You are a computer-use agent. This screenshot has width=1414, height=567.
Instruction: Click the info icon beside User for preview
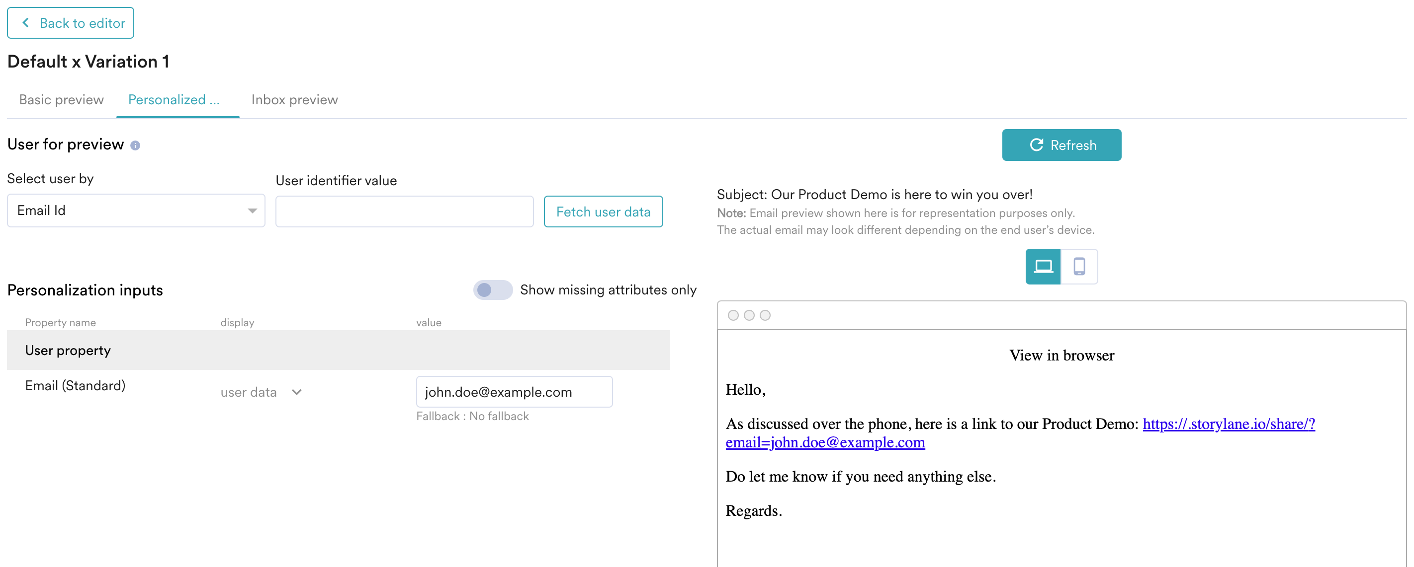(135, 145)
